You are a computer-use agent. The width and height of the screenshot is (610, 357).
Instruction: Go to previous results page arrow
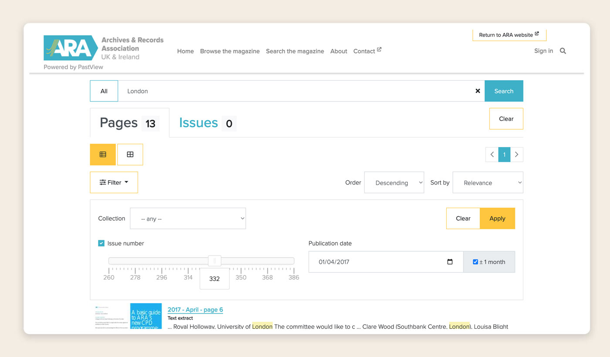tap(492, 155)
